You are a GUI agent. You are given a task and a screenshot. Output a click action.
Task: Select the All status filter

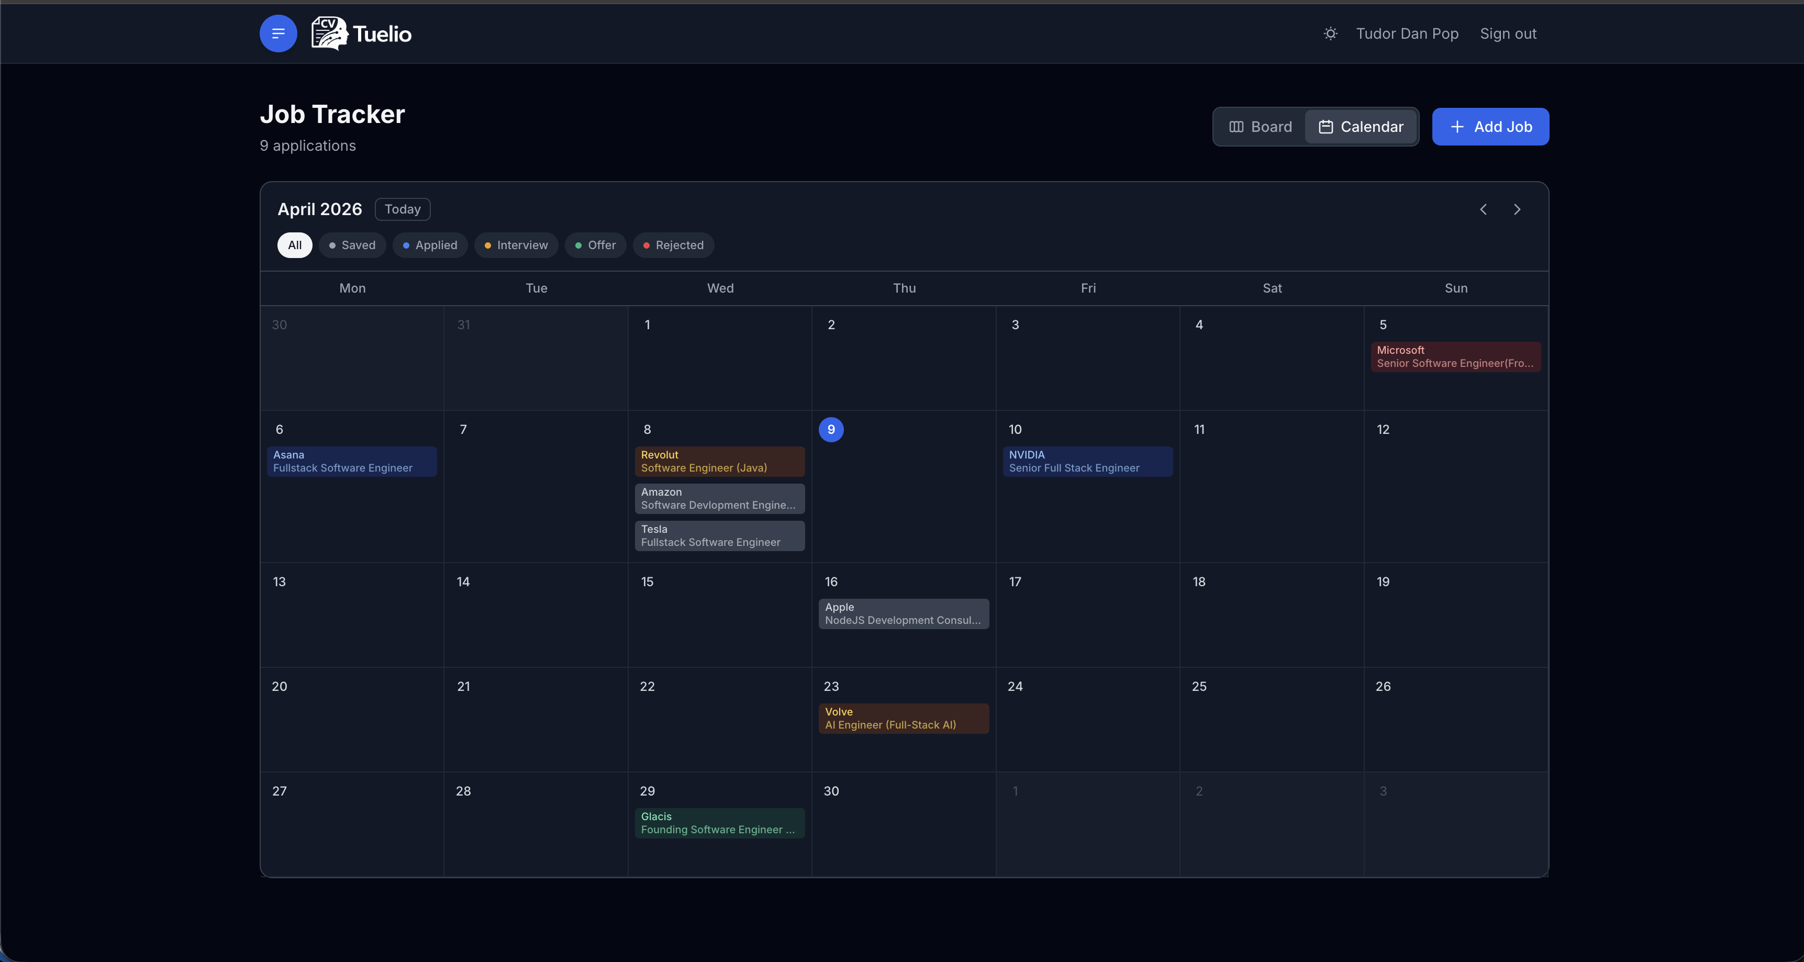(x=295, y=245)
